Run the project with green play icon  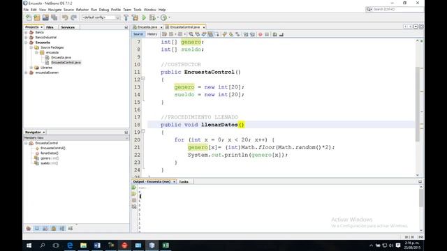(x=145, y=17)
